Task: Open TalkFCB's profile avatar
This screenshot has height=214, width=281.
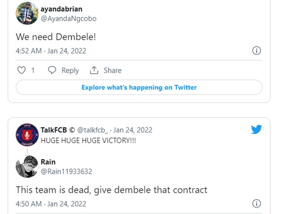Action: click(27, 135)
